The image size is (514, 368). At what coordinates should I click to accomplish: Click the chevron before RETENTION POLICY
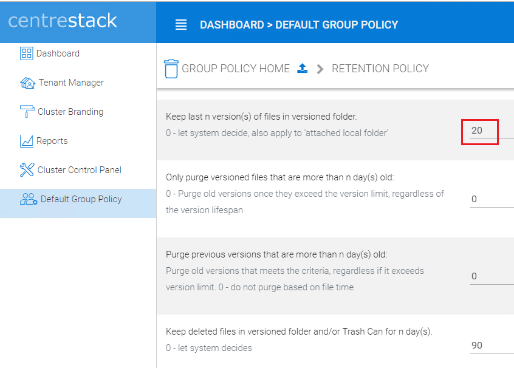pyautogui.click(x=320, y=69)
